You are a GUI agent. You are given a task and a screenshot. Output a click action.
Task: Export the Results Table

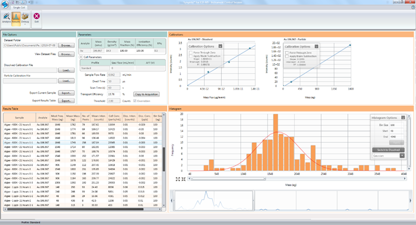point(66,101)
